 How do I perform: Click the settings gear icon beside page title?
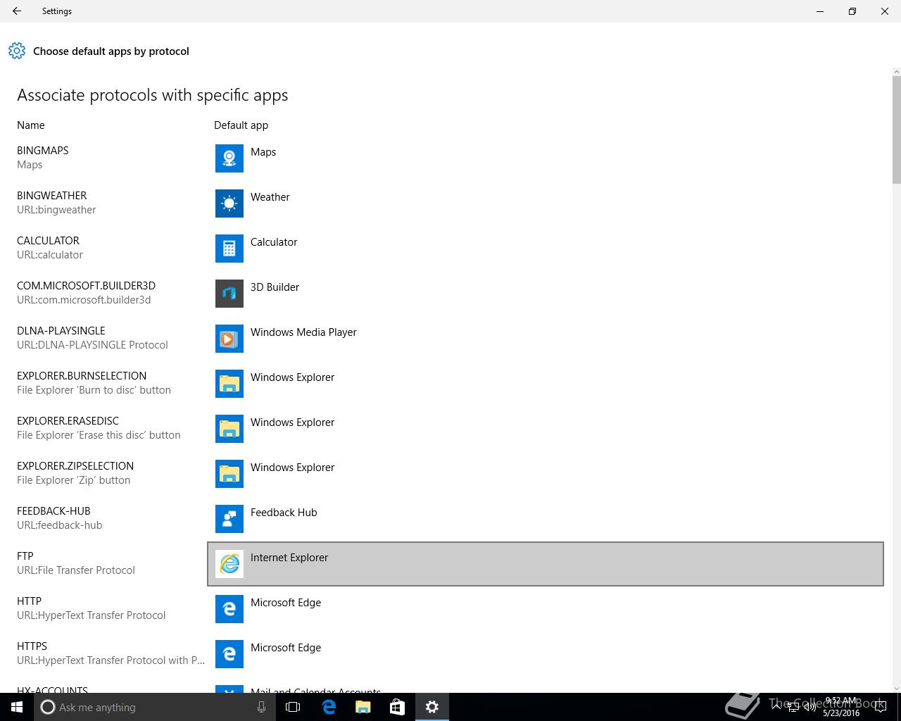click(17, 51)
